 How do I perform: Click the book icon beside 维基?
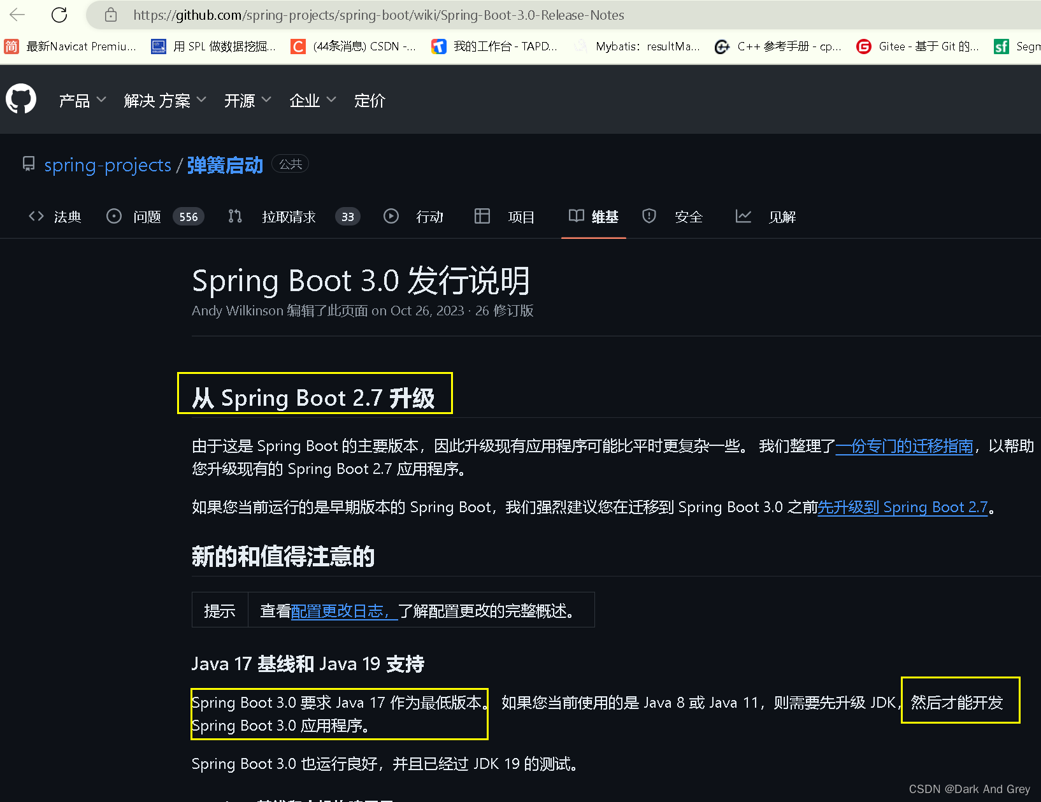click(x=577, y=216)
